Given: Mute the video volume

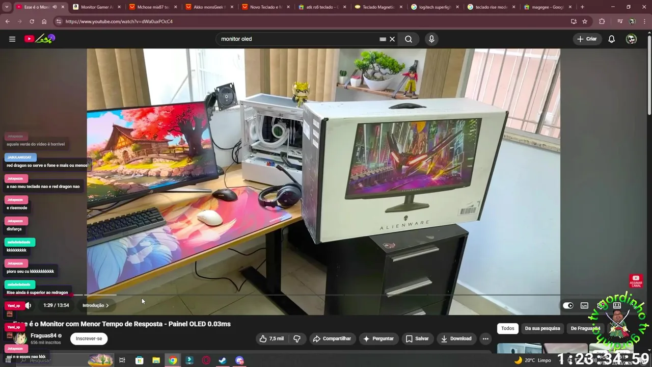Looking at the screenshot, I should point(29,305).
